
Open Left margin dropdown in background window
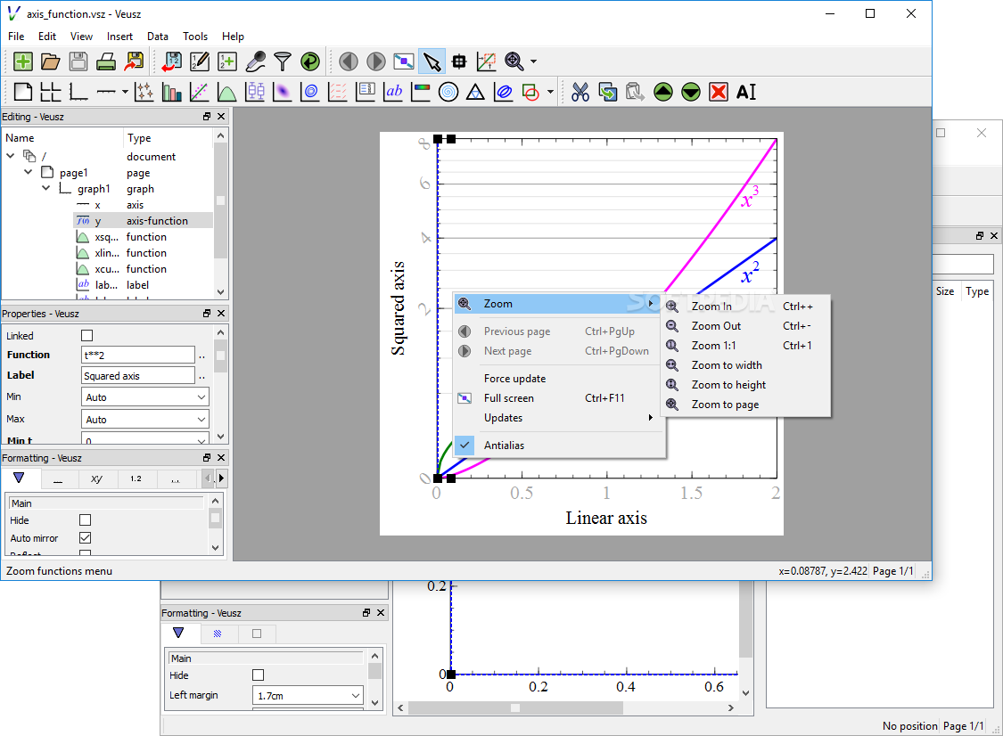[x=308, y=696]
